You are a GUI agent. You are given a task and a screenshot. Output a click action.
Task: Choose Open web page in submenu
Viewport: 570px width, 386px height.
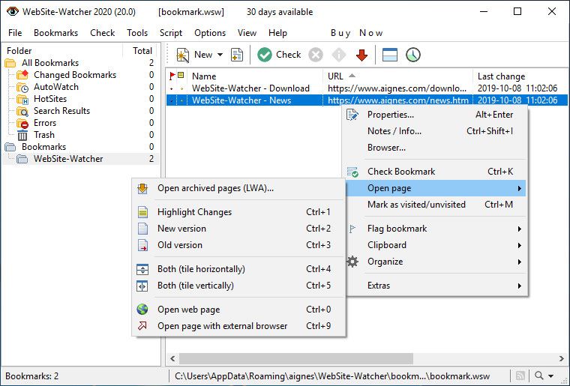[x=238, y=310]
